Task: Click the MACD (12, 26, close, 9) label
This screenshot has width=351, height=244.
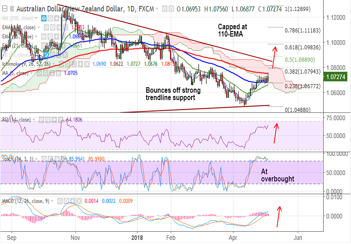Action: (26, 201)
